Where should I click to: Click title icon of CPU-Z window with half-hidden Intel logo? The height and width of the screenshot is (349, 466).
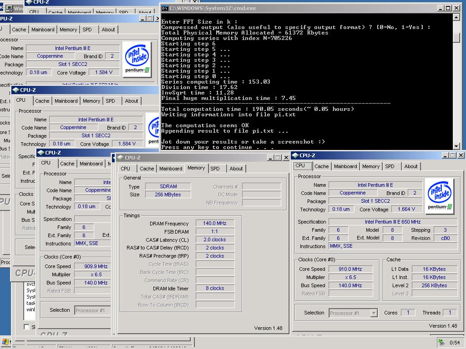click(15, 90)
